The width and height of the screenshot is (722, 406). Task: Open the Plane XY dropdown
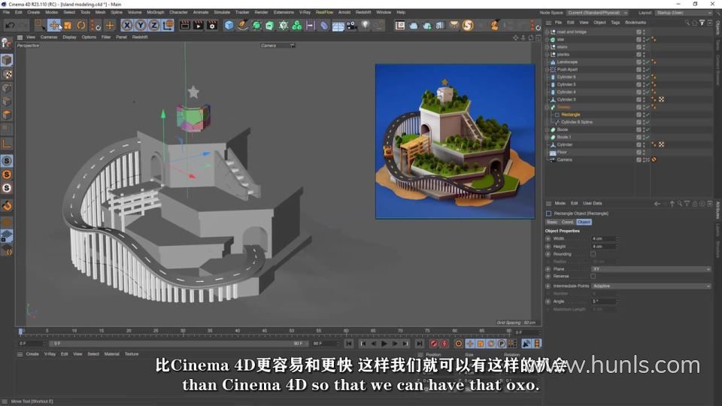click(x=651, y=269)
